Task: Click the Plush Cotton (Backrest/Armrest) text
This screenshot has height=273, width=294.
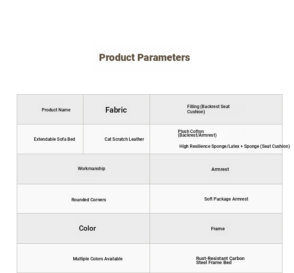Action: [197, 133]
